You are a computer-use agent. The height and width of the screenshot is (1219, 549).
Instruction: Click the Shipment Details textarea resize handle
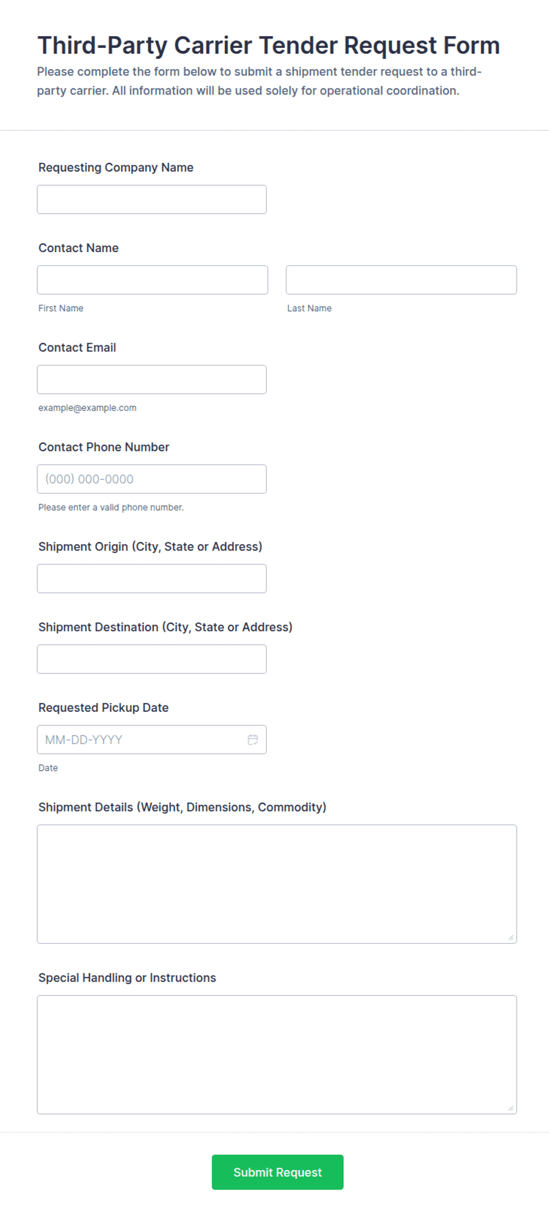tap(511, 937)
